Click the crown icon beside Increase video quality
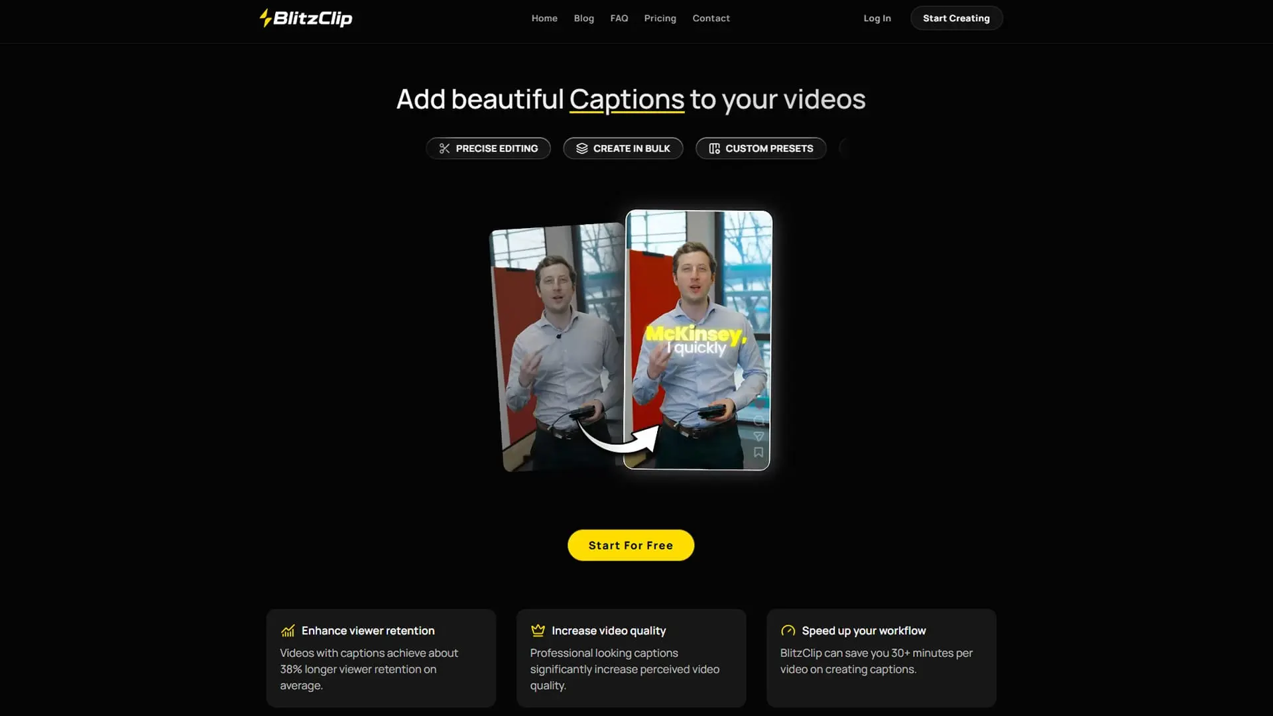The width and height of the screenshot is (1273, 716). pos(538,630)
